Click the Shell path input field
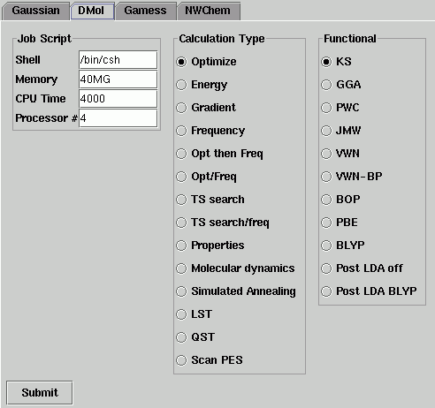This screenshot has height=408, width=435. click(118, 60)
